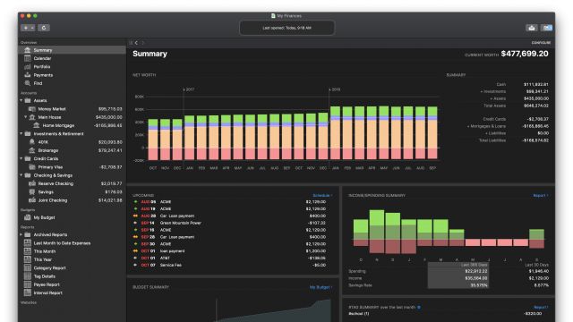573x322 pixels.
Task: Open the add (+) dropdown in toolbar
Action: click(28, 28)
